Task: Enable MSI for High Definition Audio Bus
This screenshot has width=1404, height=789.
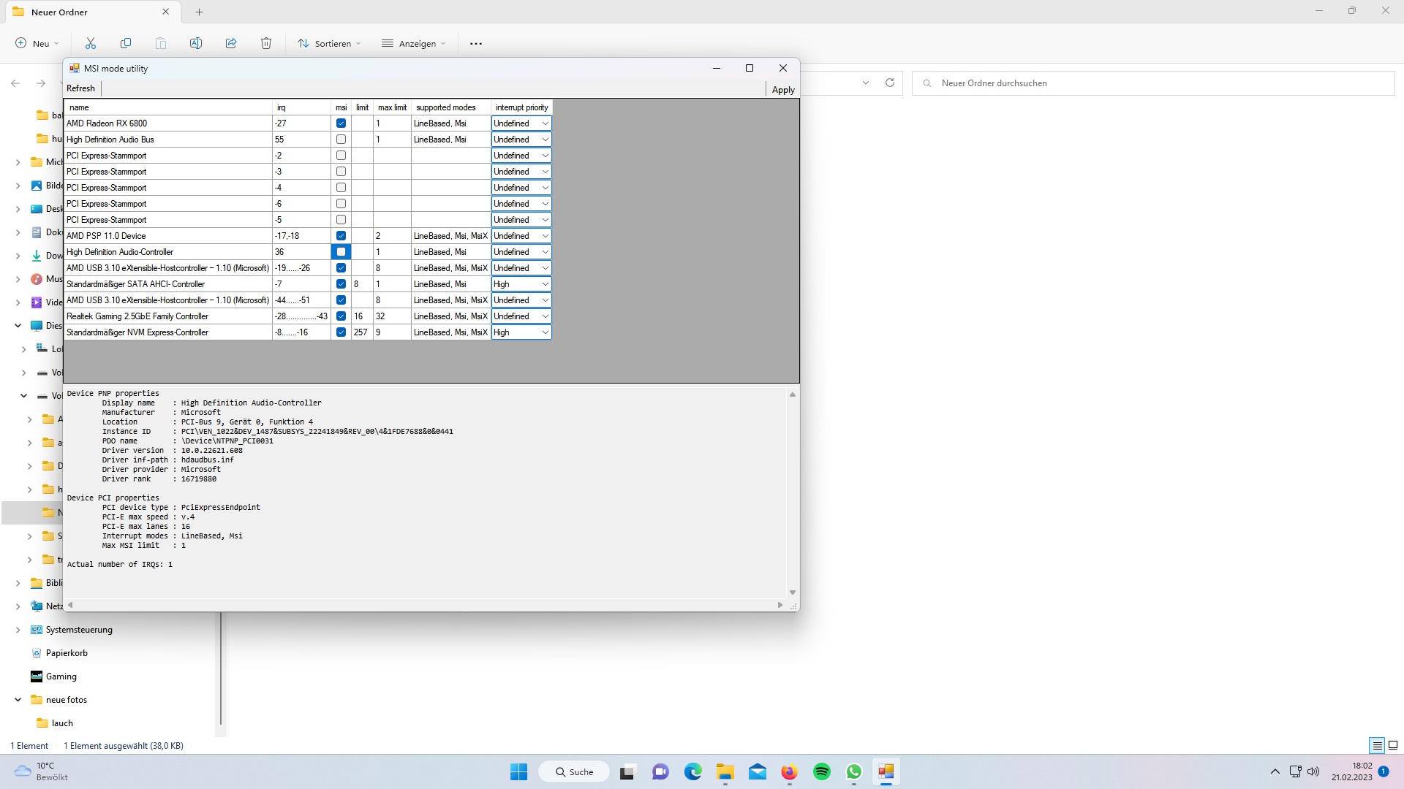Action: [x=341, y=140]
